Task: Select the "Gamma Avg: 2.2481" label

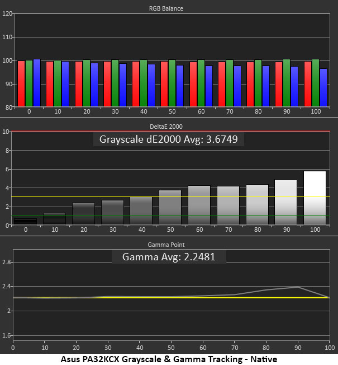Action: [169, 257]
